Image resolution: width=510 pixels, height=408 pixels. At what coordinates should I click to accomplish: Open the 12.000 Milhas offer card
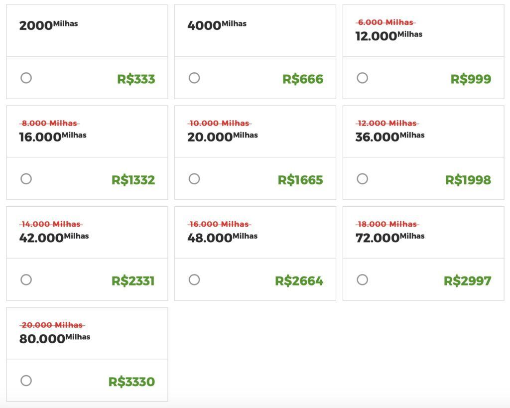click(423, 52)
